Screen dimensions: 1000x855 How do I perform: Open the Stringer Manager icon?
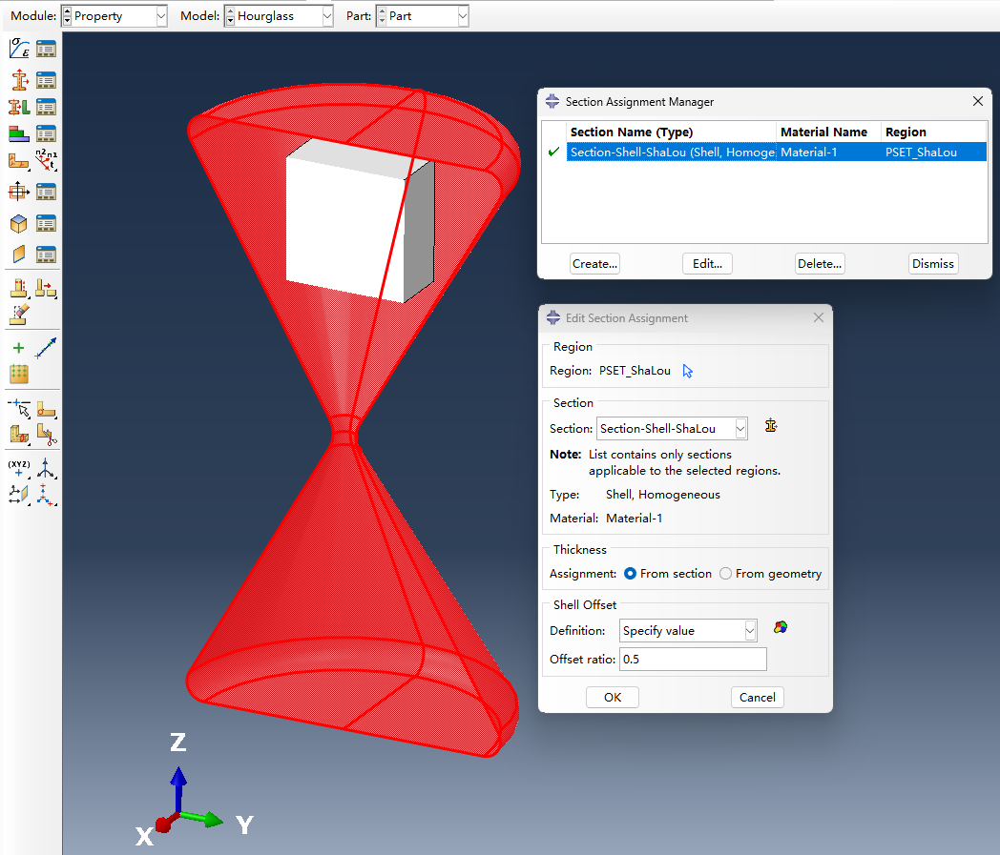(46, 254)
